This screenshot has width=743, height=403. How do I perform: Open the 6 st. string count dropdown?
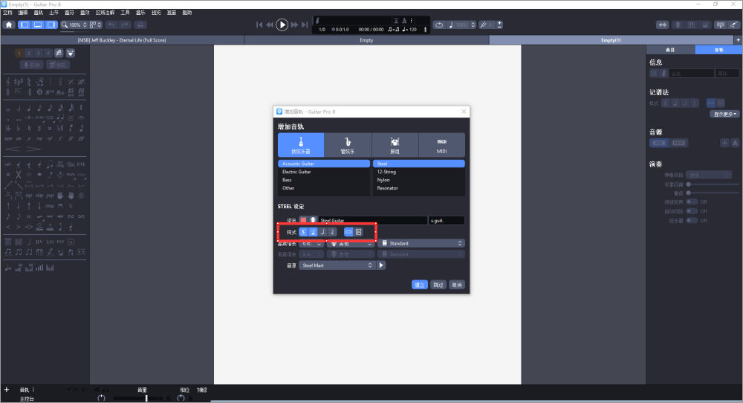pyautogui.click(x=312, y=243)
